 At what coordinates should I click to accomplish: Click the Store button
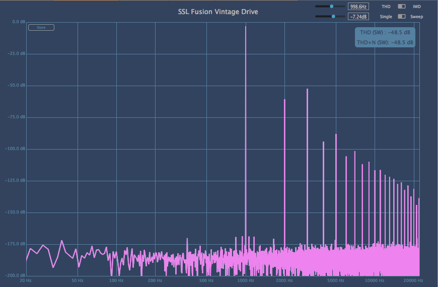41,27
